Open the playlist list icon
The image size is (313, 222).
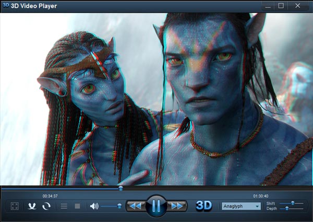(64, 206)
